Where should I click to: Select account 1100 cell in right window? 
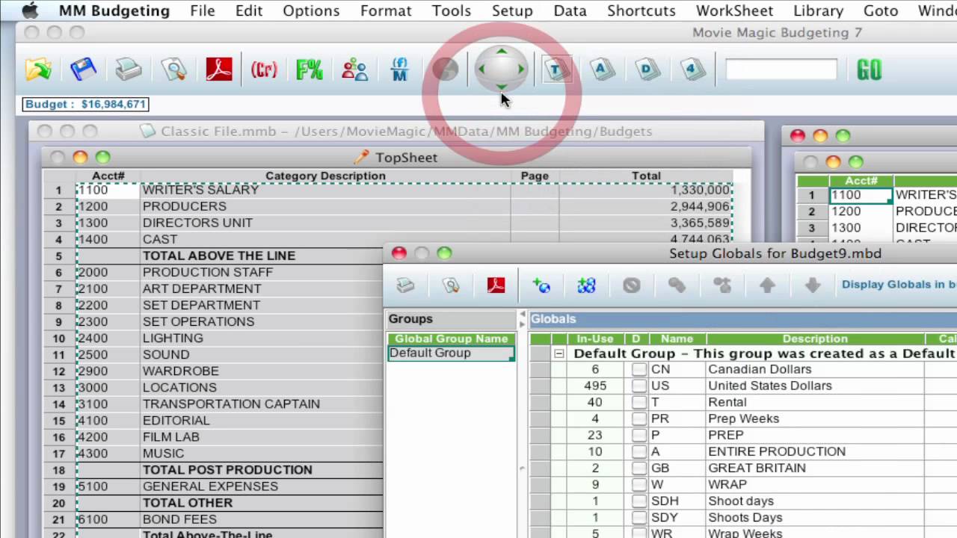(861, 195)
